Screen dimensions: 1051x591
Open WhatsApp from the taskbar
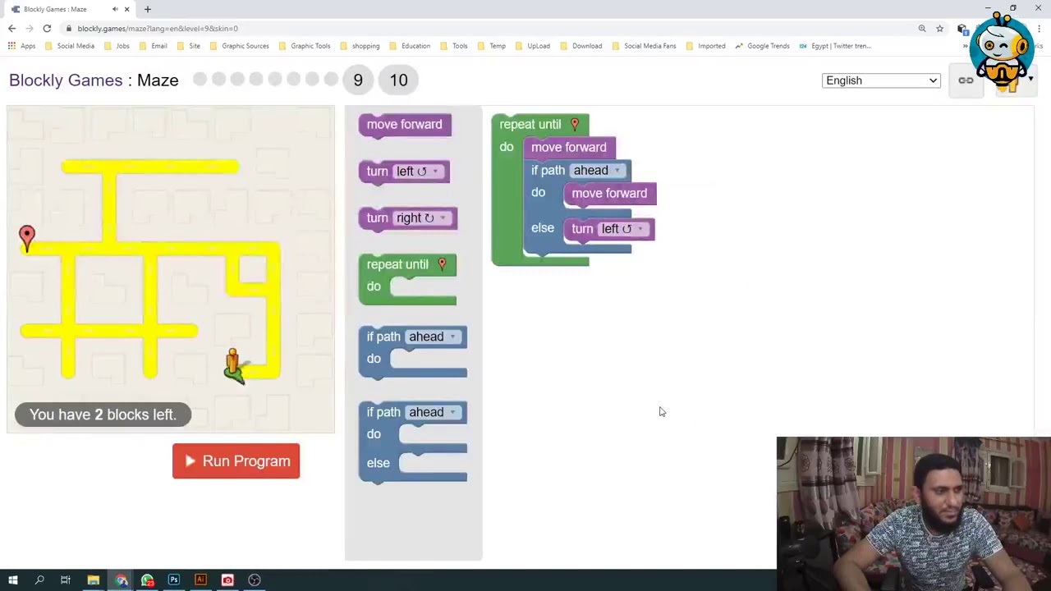click(147, 580)
